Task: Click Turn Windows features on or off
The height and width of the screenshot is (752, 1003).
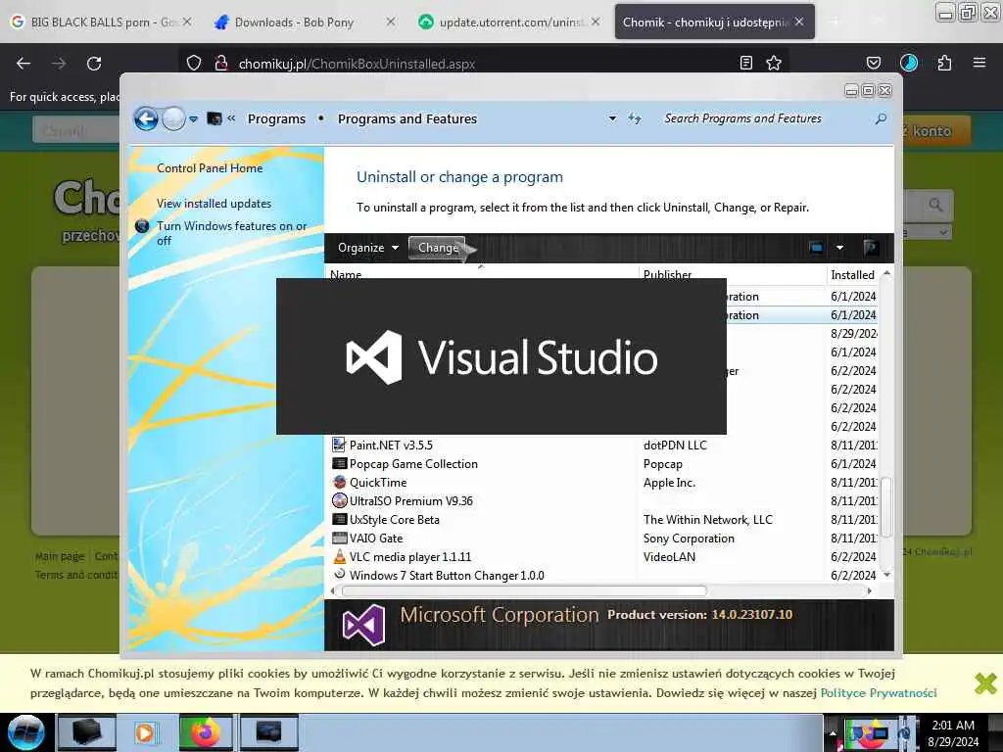Action: click(231, 233)
